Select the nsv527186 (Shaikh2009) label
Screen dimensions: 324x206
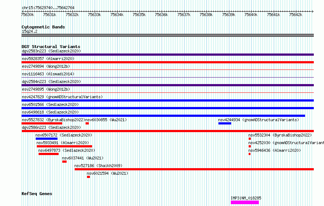[x=98, y=166]
